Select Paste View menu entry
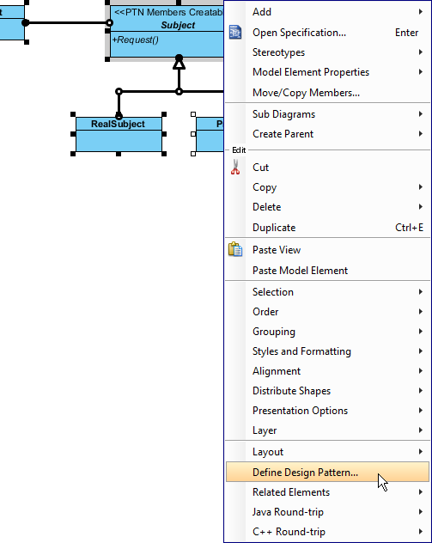This screenshot has width=432, height=543. coord(327,250)
